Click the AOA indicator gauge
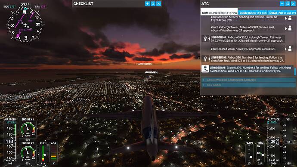Viewport: 297px width, 167px height. coord(54,153)
